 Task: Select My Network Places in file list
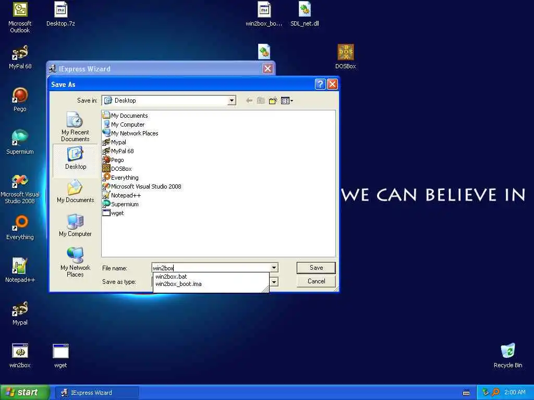(130, 133)
